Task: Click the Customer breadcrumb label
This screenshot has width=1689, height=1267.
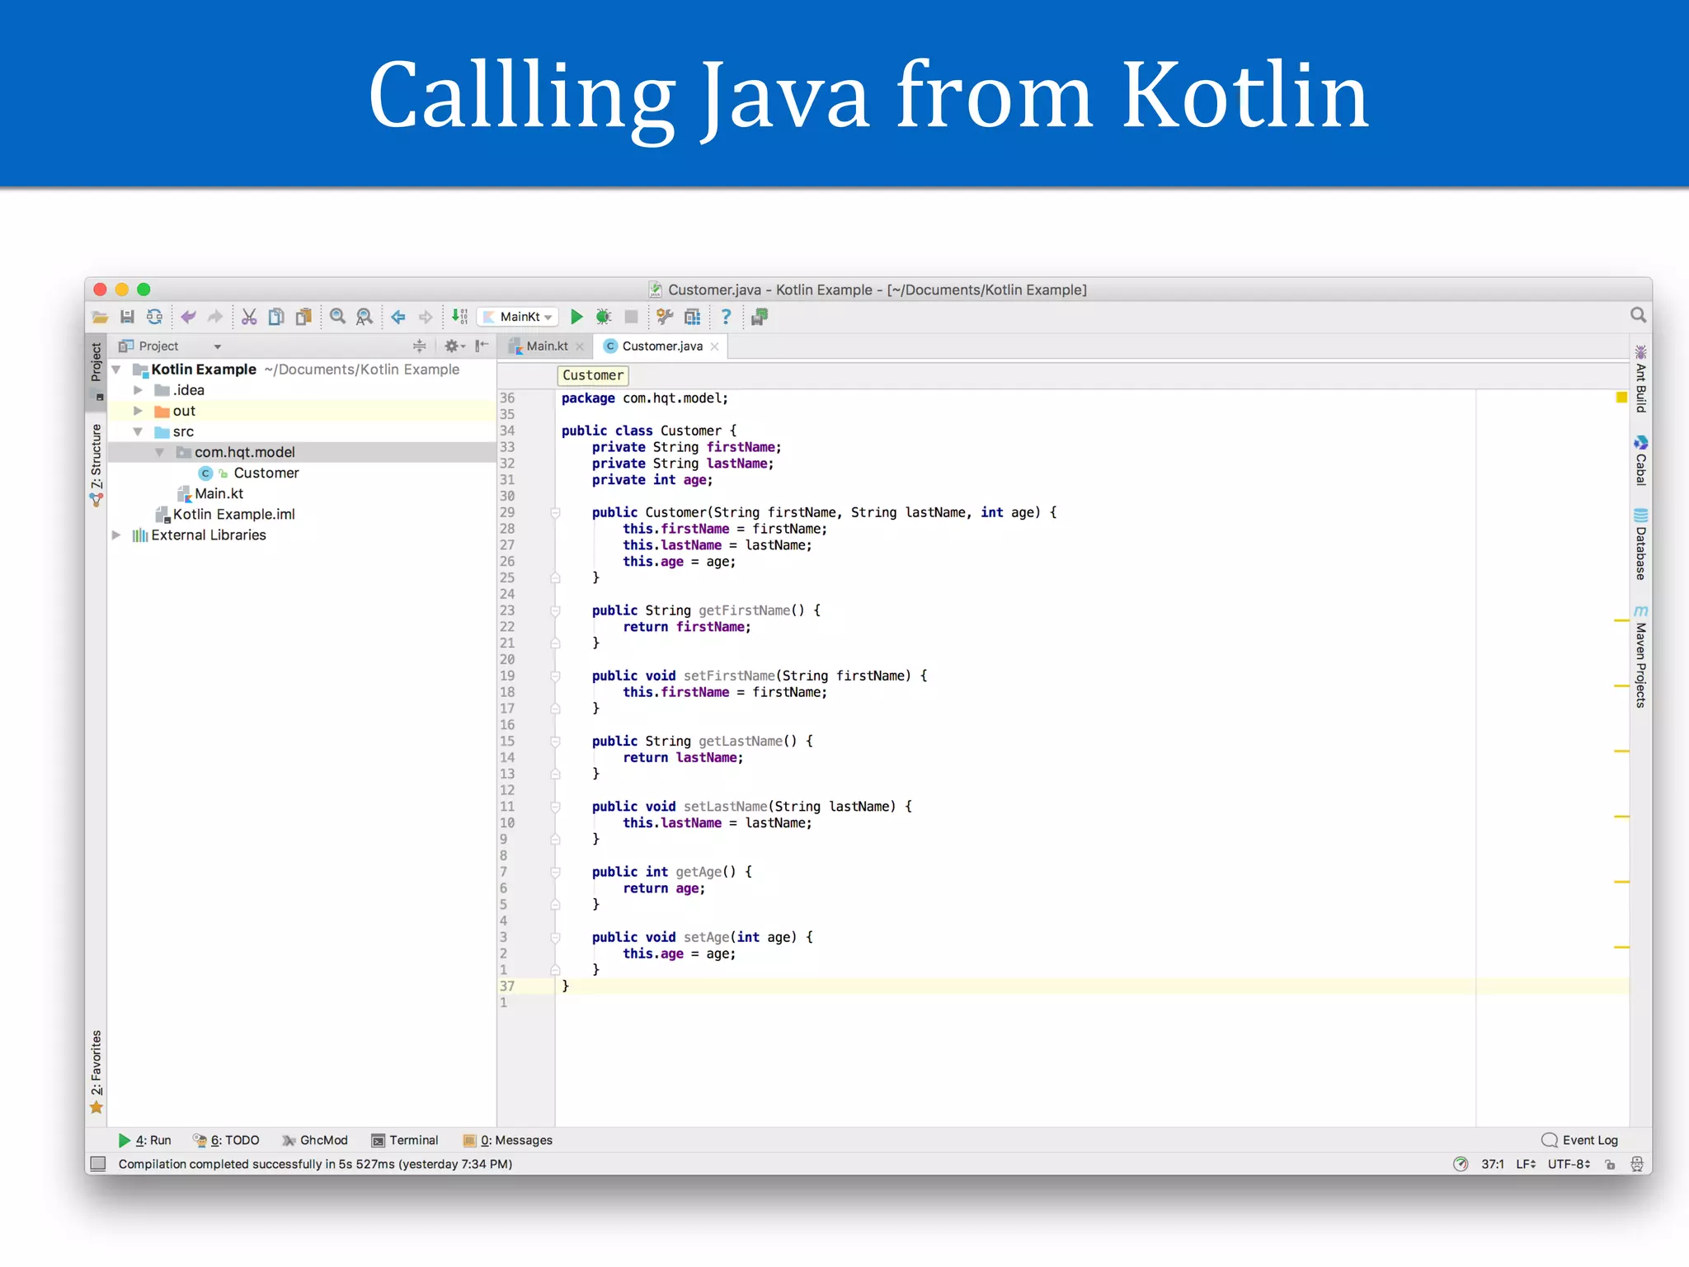Action: [x=592, y=375]
